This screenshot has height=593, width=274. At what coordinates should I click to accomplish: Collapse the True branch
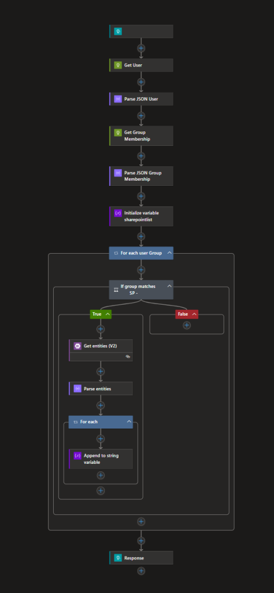(108, 314)
